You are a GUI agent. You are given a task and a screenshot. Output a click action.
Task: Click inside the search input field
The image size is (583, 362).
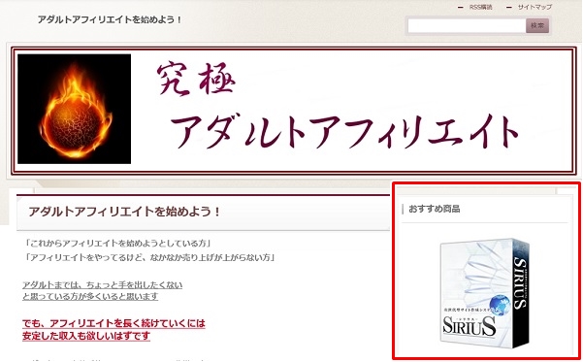click(x=467, y=25)
